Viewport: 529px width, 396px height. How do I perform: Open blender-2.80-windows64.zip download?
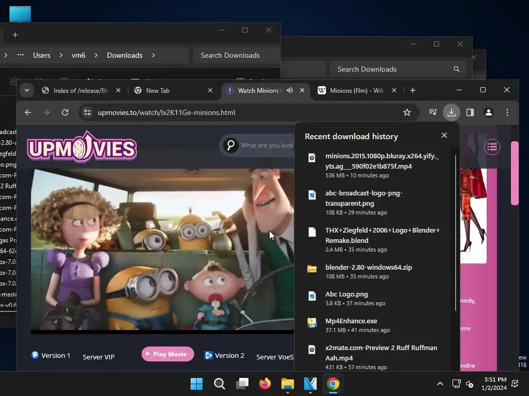(375, 271)
